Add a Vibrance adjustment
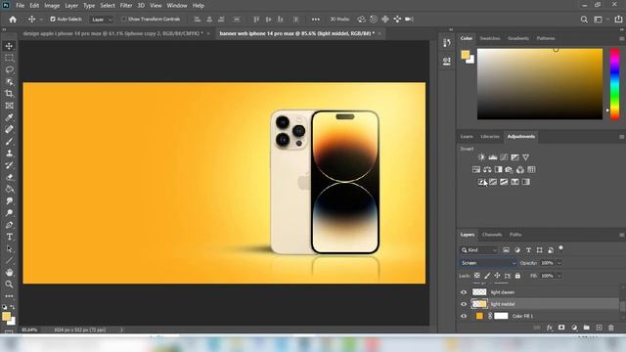 click(526, 157)
